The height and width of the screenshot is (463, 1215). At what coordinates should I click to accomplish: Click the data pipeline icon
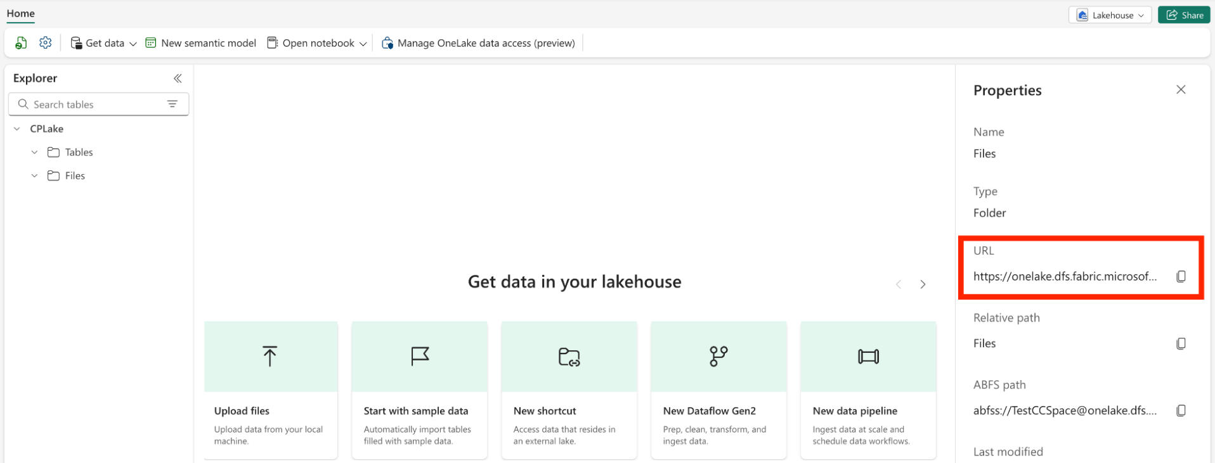pyautogui.click(x=868, y=357)
